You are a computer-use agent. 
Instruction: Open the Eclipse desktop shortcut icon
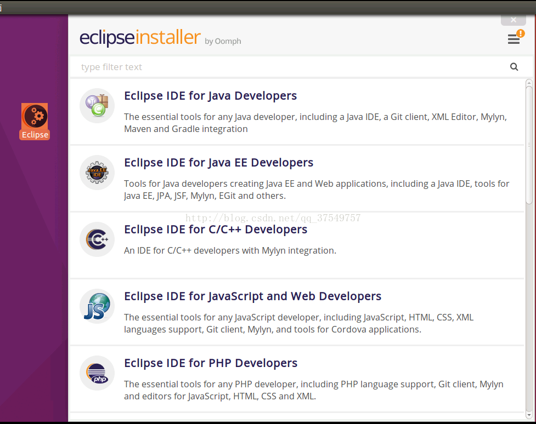35,122
